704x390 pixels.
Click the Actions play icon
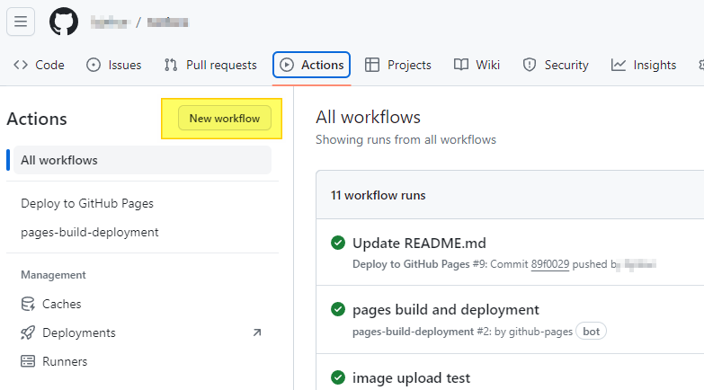tap(287, 65)
